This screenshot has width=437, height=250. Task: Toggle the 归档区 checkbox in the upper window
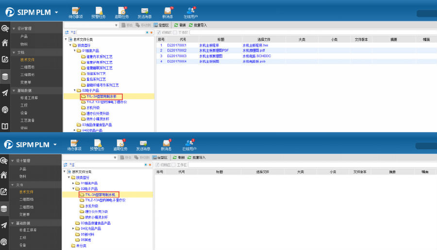pos(158,32)
